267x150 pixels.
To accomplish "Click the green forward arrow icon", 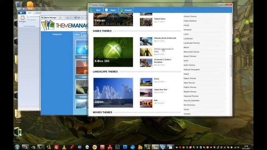I will click(121, 10).
